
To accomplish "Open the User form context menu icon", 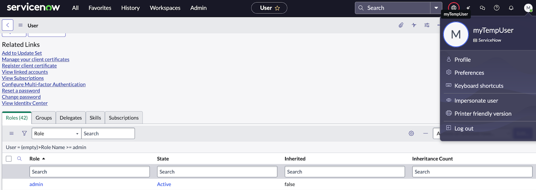I will click(20, 25).
